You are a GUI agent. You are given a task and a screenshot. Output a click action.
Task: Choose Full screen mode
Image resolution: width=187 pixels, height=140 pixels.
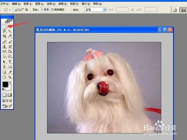pyautogui.click(x=10, y=100)
